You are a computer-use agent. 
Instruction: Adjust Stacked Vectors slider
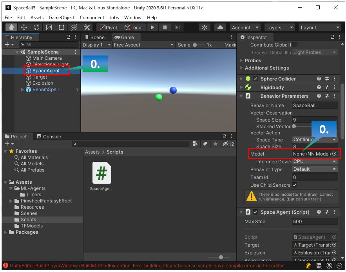pos(301,126)
